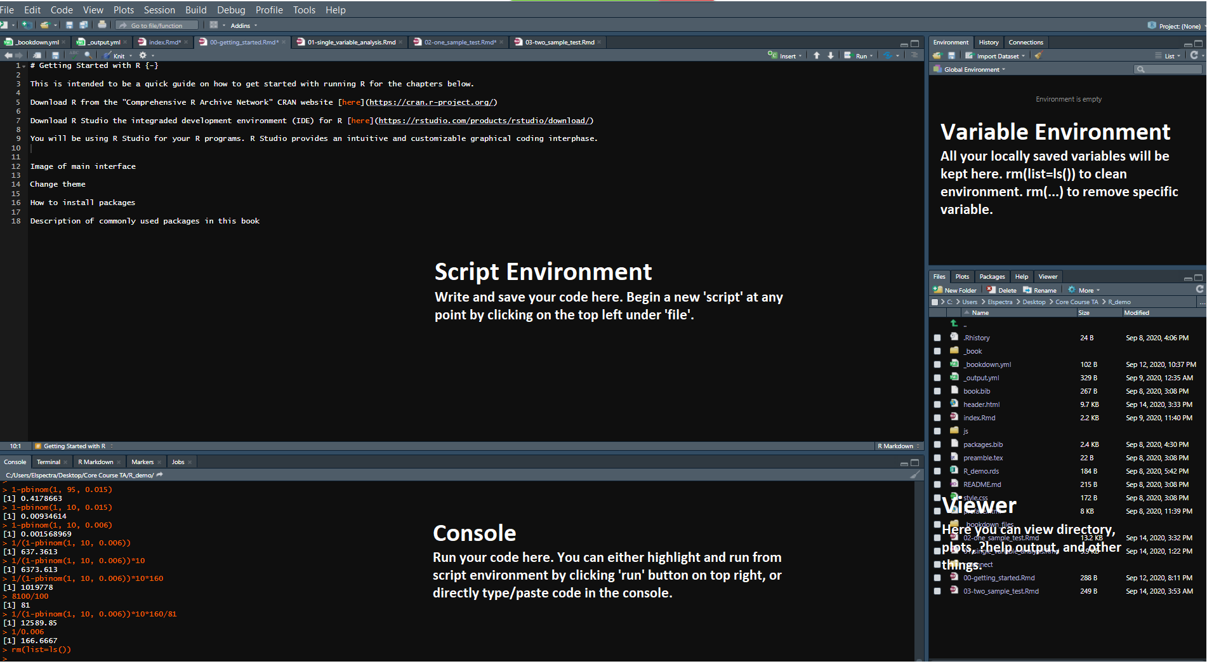Run spell check with the ABC icon
The height and width of the screenshot is (666, 1207).
[x=74, y=56]
